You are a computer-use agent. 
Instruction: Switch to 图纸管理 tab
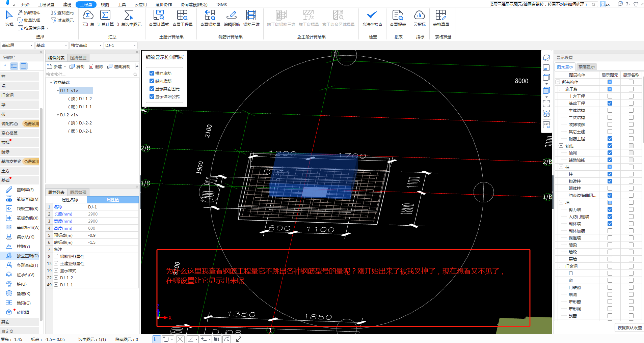point(78,58)
